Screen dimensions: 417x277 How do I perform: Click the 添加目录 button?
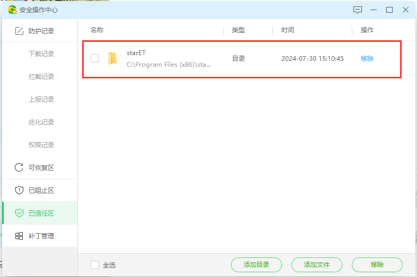pyautogui.click(x=256, y=265)
